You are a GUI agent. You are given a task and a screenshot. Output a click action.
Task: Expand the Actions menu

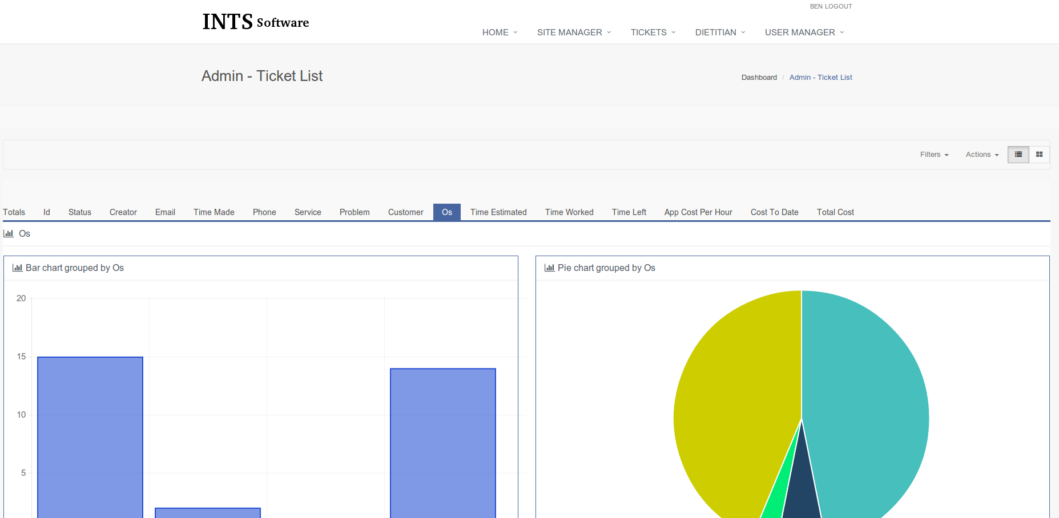(981, 155)
